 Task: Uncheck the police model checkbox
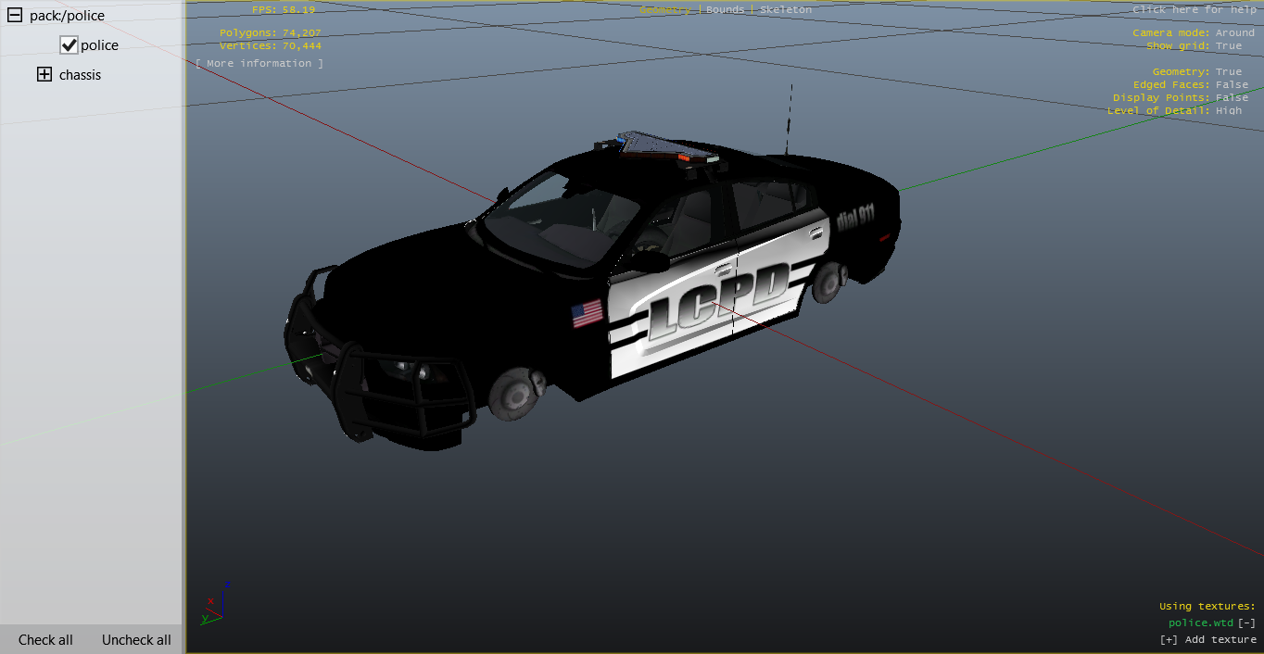pos(69,45)
